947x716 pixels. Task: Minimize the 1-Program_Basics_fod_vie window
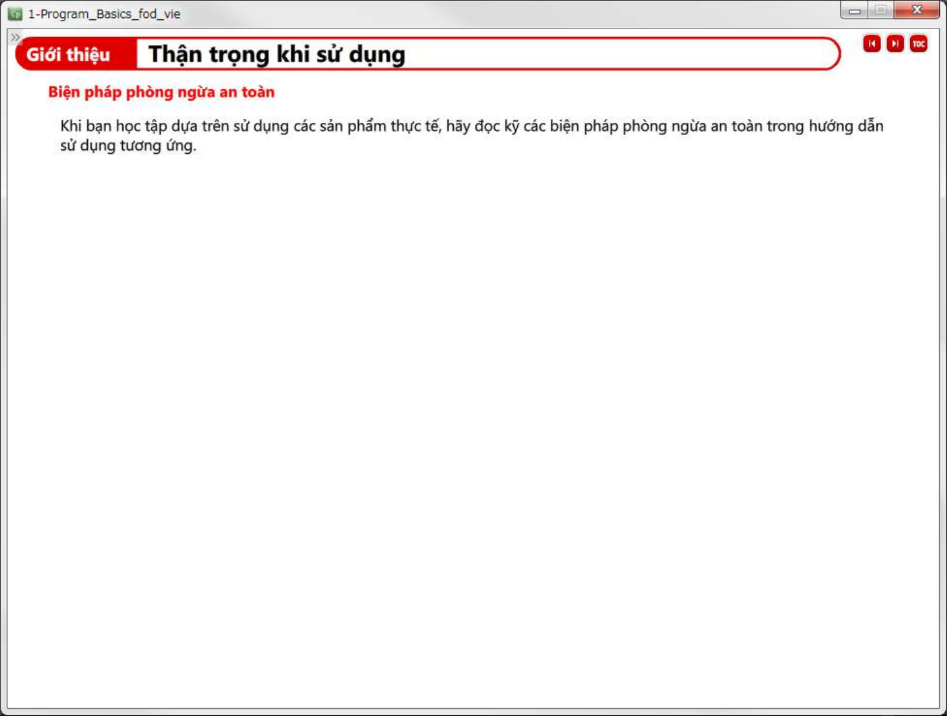tap(855, 11)
